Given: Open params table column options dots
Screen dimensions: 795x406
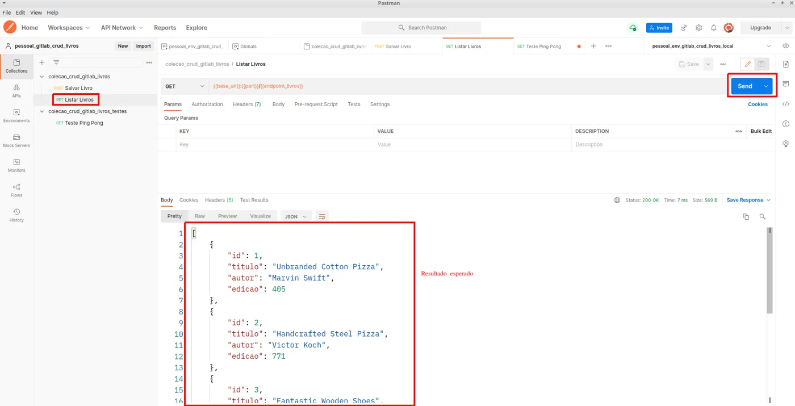Looking at the screenshot, I should coord(738,131).
